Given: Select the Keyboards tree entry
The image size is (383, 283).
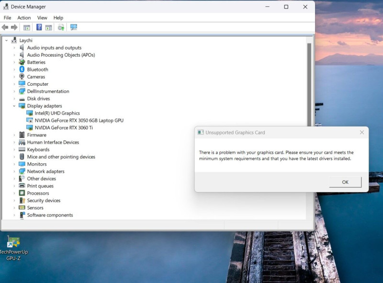Looking at the screenshot, I should [x=38, y=149].
